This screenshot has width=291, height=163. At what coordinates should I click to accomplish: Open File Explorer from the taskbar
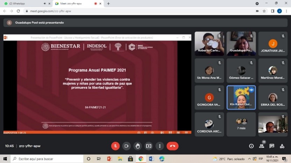(120, 159)
